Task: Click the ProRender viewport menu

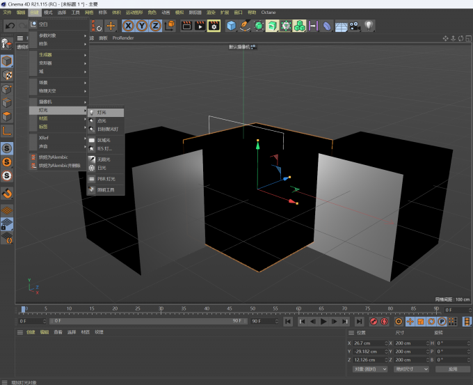Action: point(123,38)
